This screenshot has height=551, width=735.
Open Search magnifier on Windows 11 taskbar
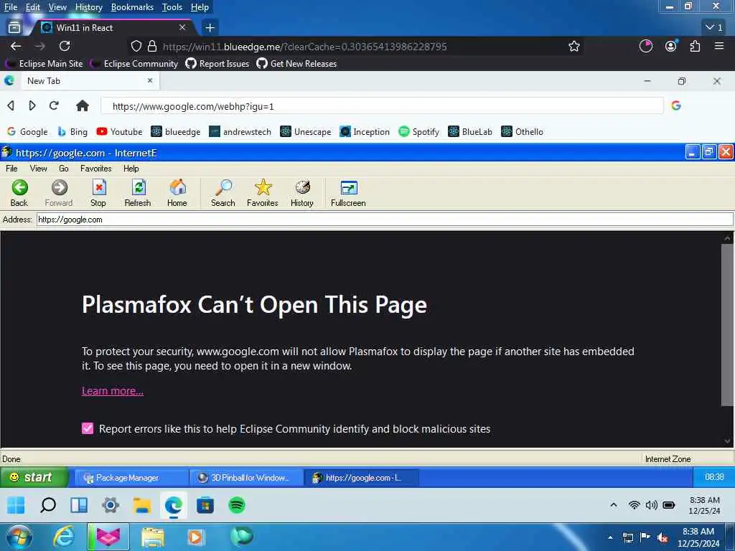click(48, 505)
